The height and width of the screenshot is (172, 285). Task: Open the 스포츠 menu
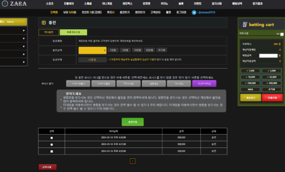pyautogui.click(x=49, y=4)
